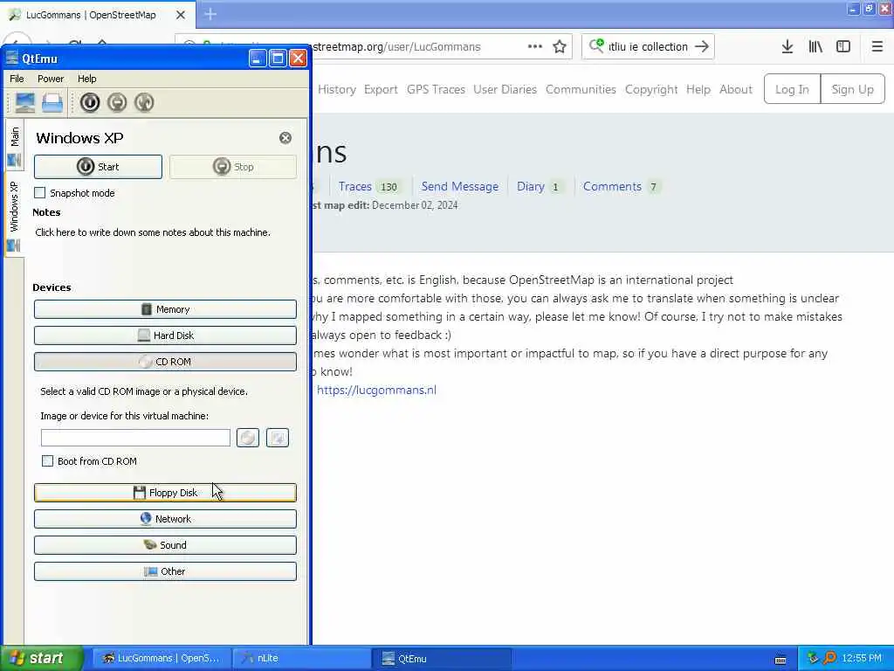Click the CD ROM image path field

[x=135, y=438]
